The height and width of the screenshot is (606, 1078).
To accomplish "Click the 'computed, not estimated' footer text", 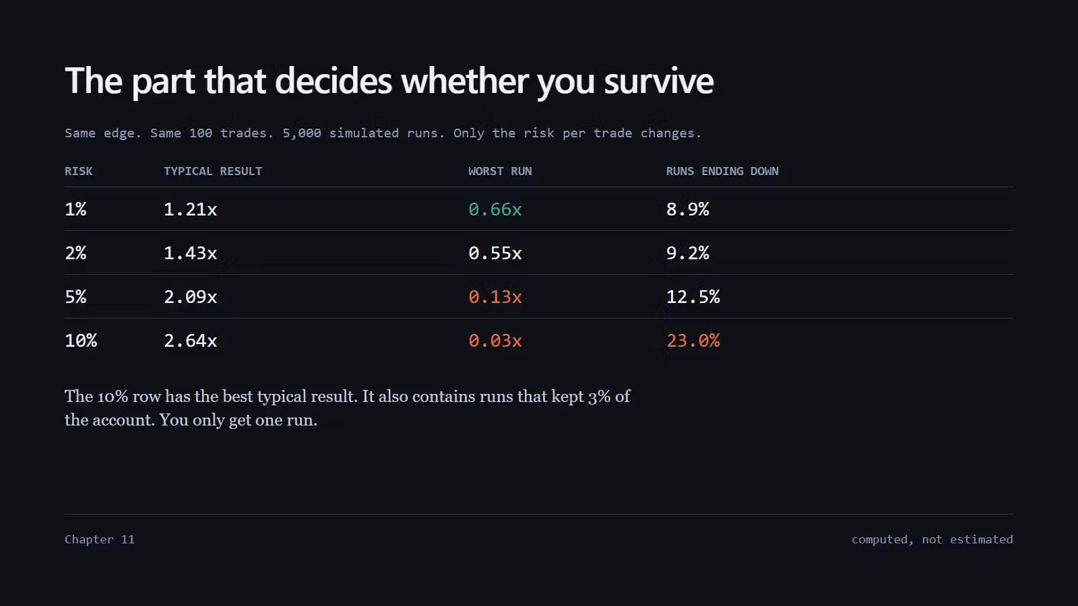I will (932, 539).
